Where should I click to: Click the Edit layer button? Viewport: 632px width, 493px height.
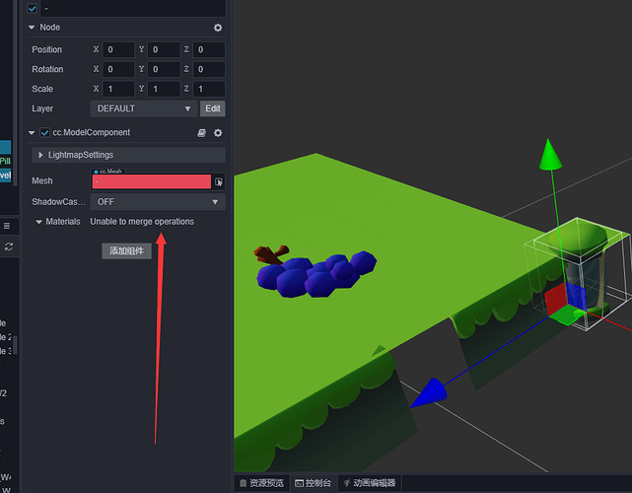(213, 108)
